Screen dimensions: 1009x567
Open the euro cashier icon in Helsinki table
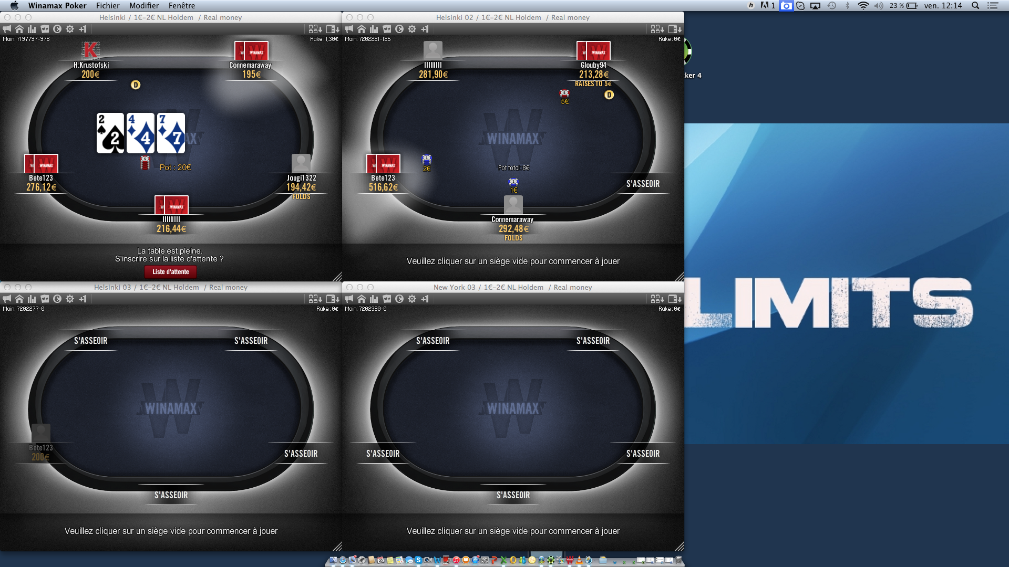pyautogui.click(x=57, y=29)
